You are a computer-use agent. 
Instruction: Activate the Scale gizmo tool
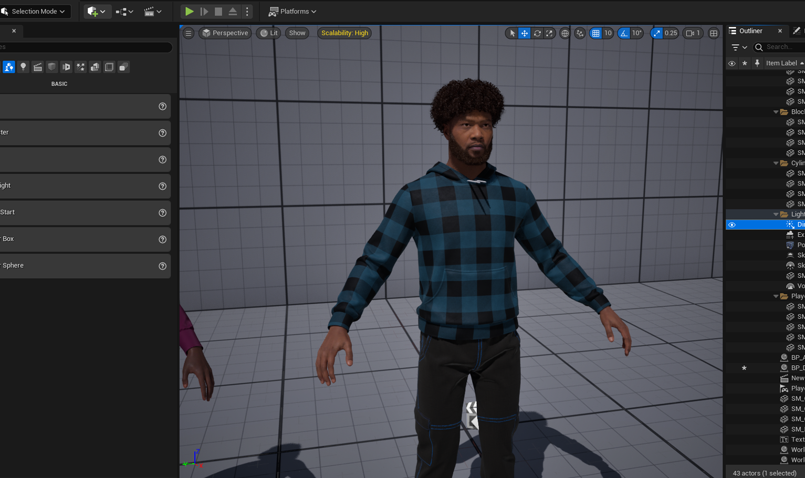[549, 33]
